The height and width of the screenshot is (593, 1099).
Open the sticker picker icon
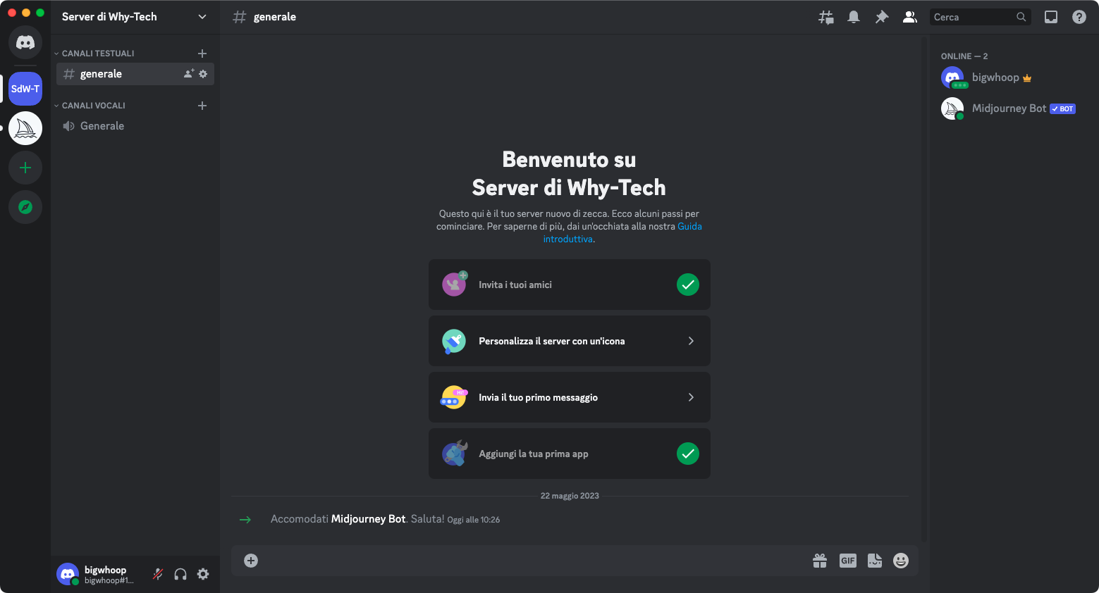(x=875, y=561)
